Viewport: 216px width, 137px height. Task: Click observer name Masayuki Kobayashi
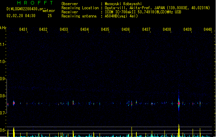point(123,4)
